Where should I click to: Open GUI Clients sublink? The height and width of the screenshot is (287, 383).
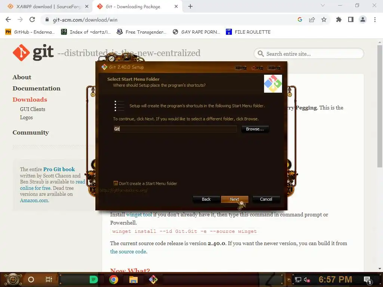[x=33, y=109]
